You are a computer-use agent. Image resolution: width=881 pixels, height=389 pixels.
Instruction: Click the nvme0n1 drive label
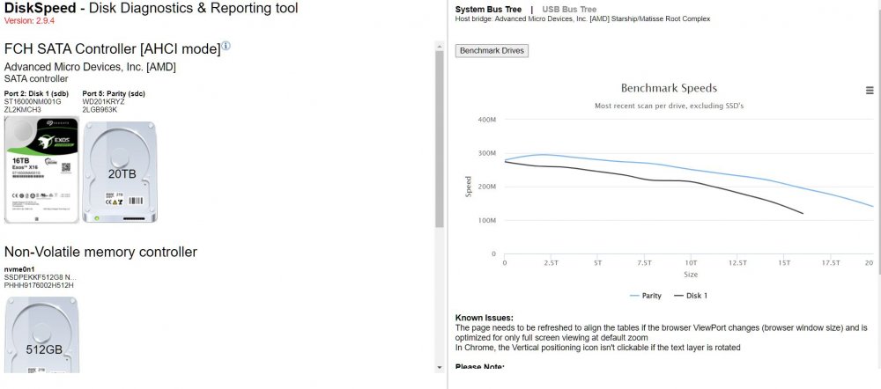point(19,269)
